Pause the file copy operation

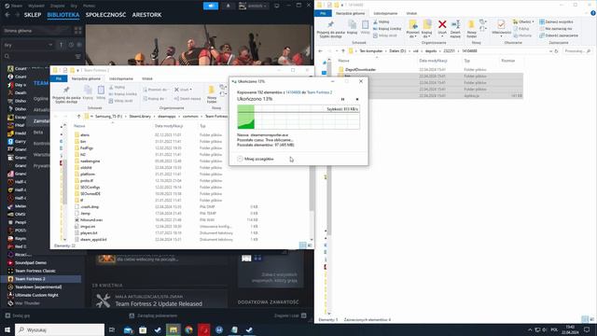pyautogui.click(x=342, y=99)
